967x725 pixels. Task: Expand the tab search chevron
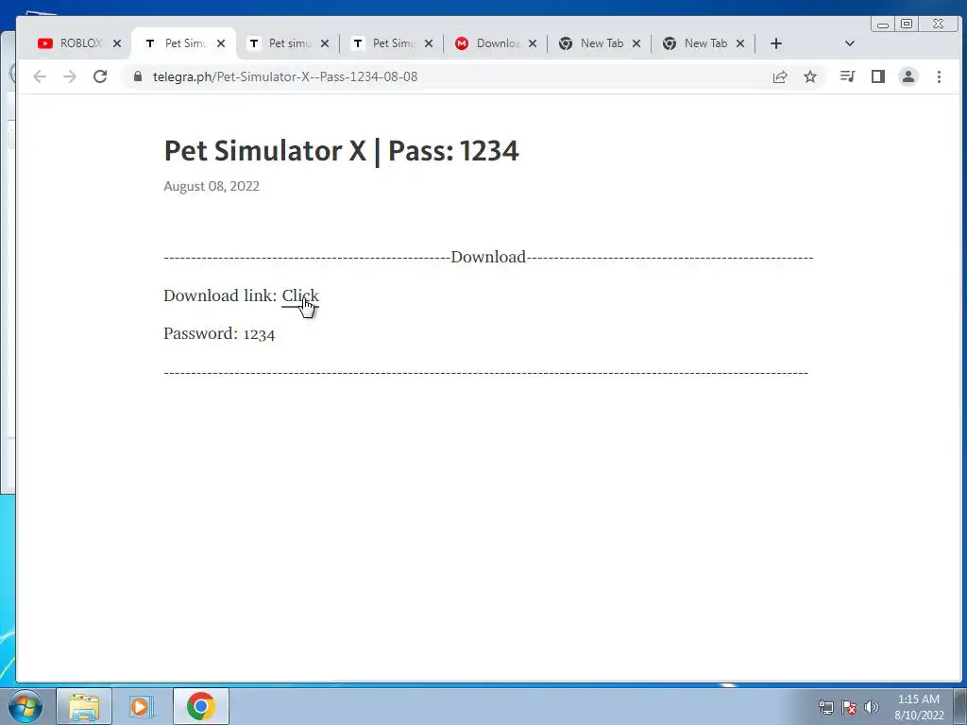[x=850, y=43]
